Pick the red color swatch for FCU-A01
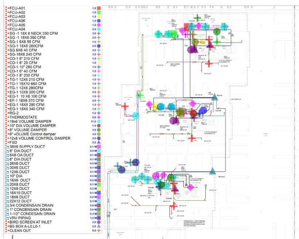Screen dimensions: 299x239 pos(99,8)
